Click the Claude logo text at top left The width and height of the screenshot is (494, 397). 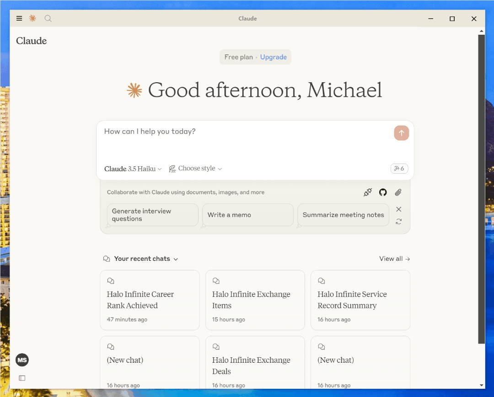point(31,41)
